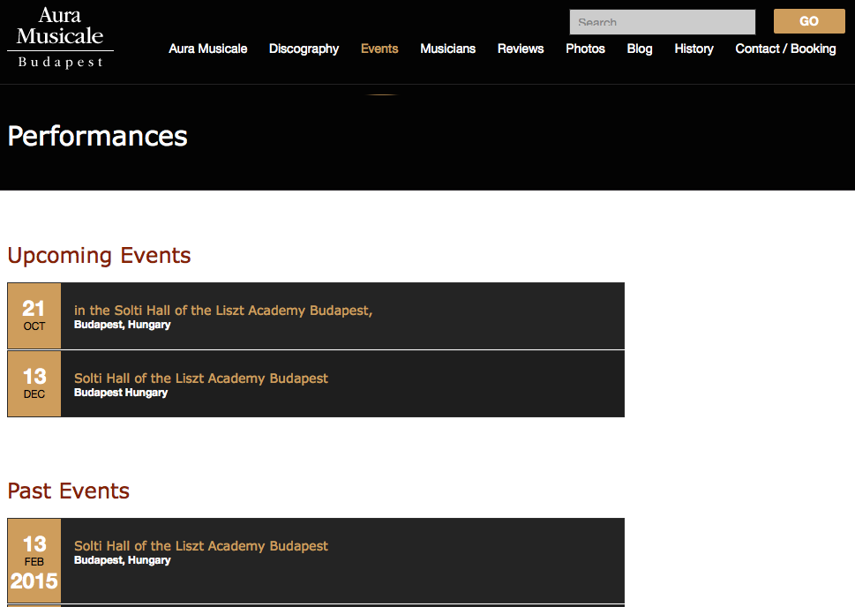Select the Events navigation item
The image size is (855, 607).
tap(379, 49)
